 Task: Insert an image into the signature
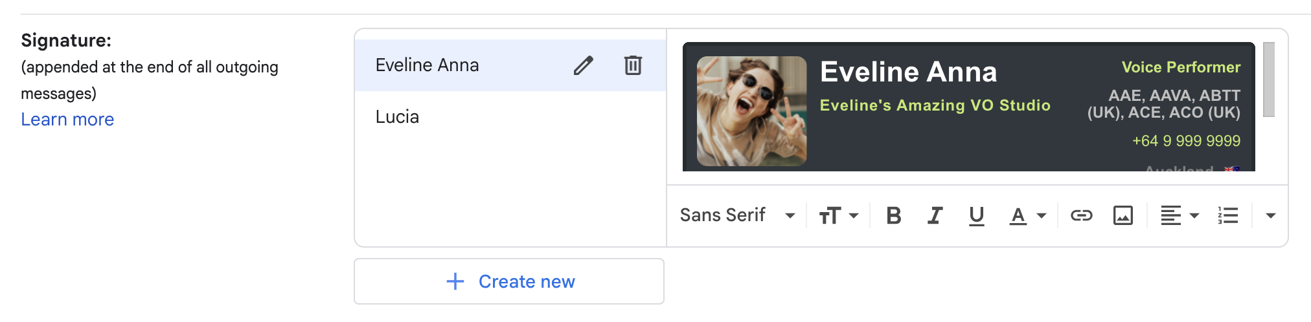(x=1123, y=215)
